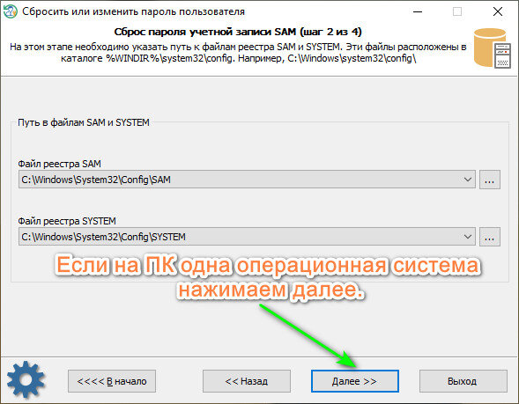
Task: Go to start with '<<<< В начало'
Action: (112, 381)
